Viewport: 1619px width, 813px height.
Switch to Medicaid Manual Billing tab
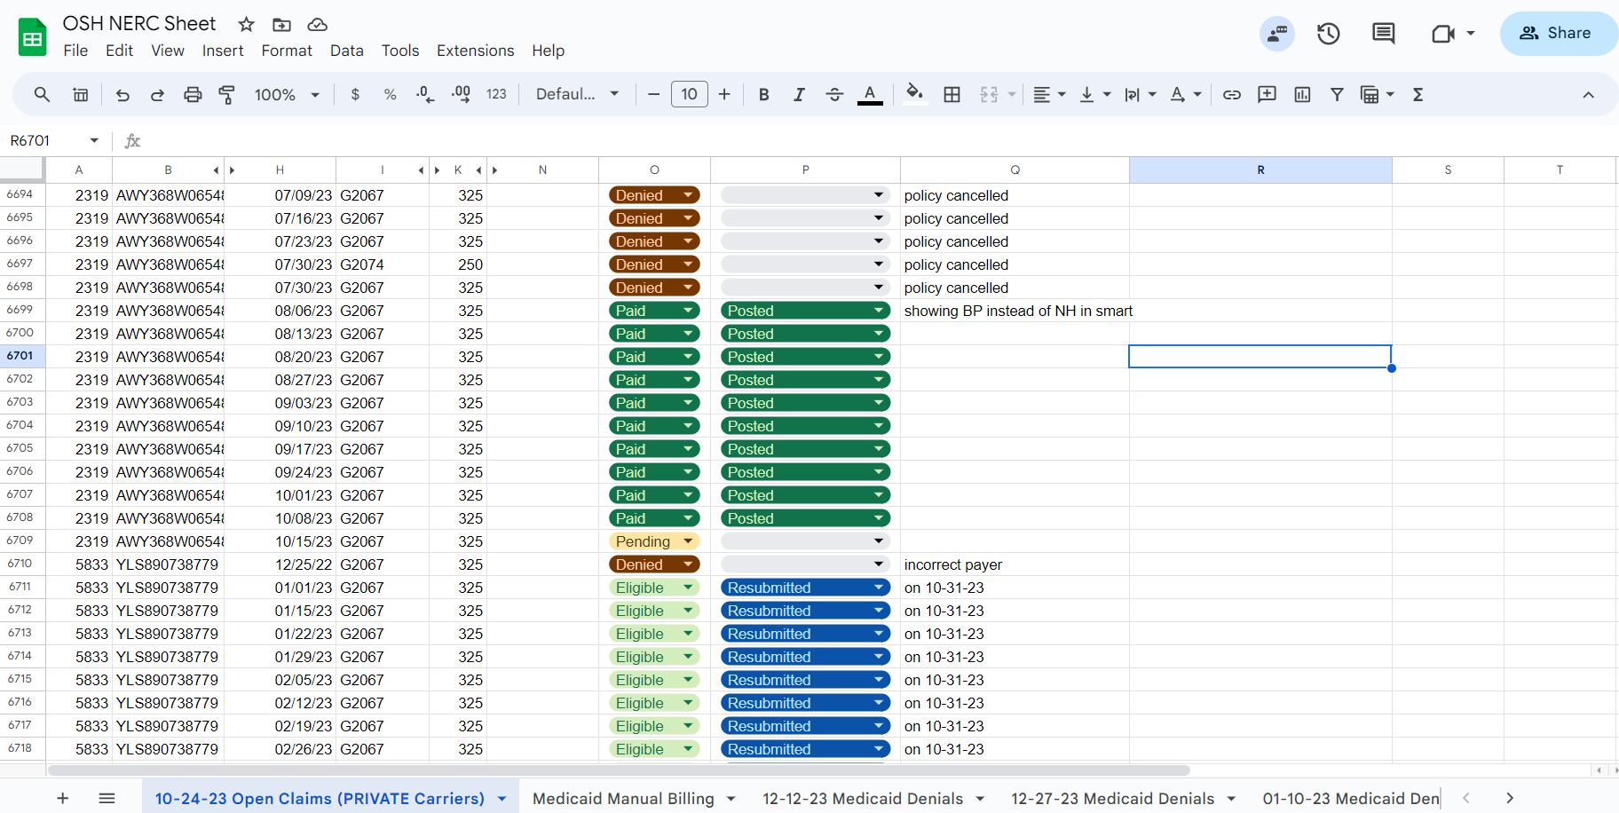coord(623,799)
